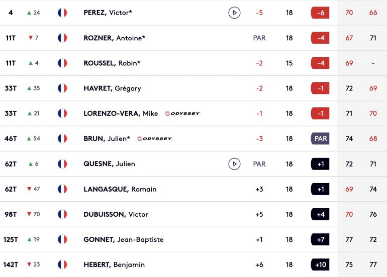Click the green up arrow for Havret

(x=29, y=88)
